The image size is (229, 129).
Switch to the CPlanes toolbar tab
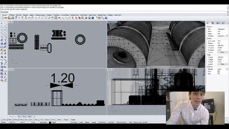click(12, 15)
